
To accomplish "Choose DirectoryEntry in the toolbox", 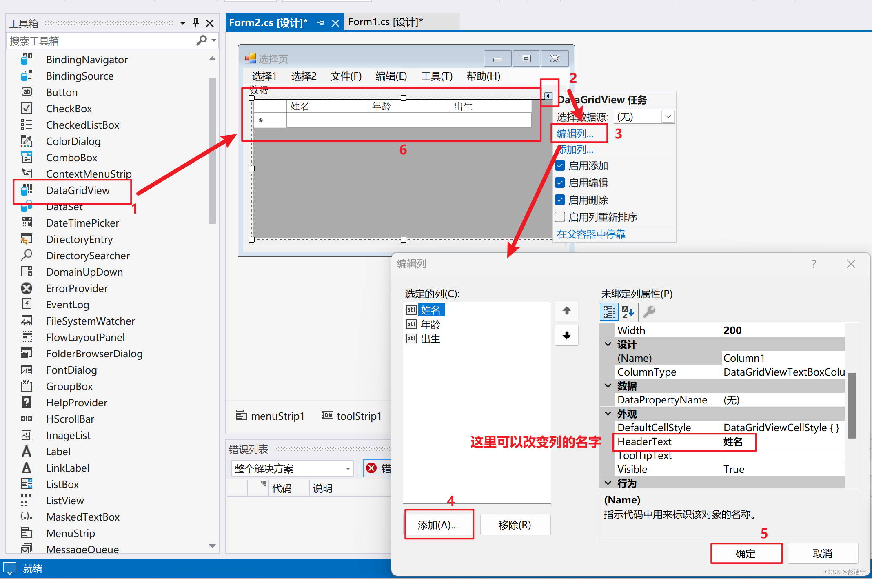I will point(79,239).
